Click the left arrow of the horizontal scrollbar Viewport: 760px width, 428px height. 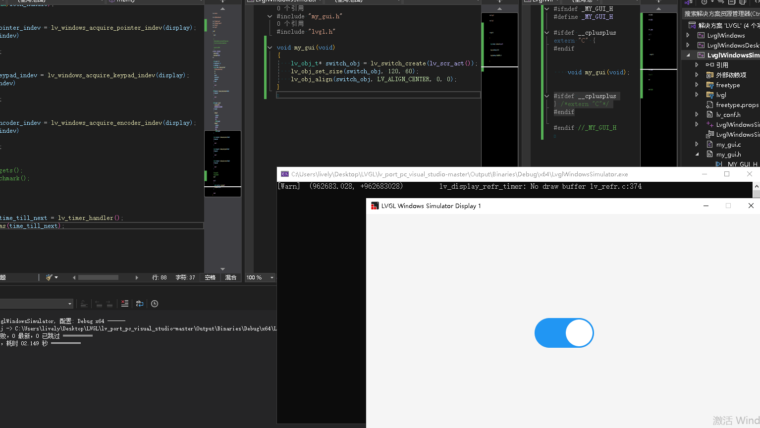74,277
